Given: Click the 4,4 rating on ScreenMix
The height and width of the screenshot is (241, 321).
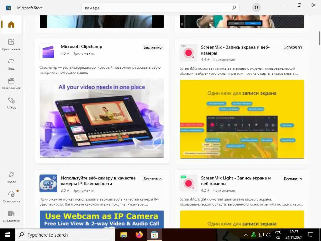Looking at the screenshot, I should coord(205,60).
